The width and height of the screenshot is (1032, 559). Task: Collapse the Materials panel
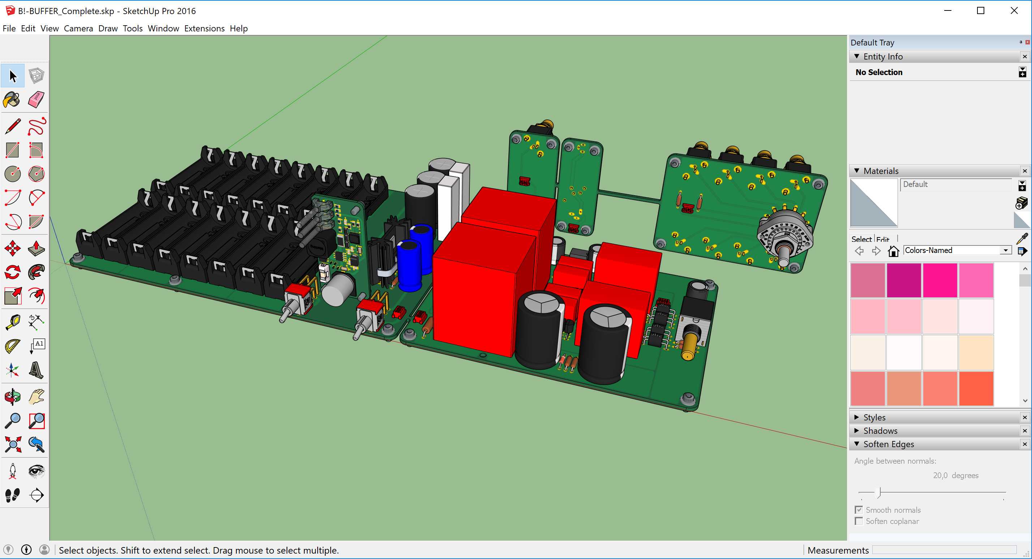pos(856,171)
